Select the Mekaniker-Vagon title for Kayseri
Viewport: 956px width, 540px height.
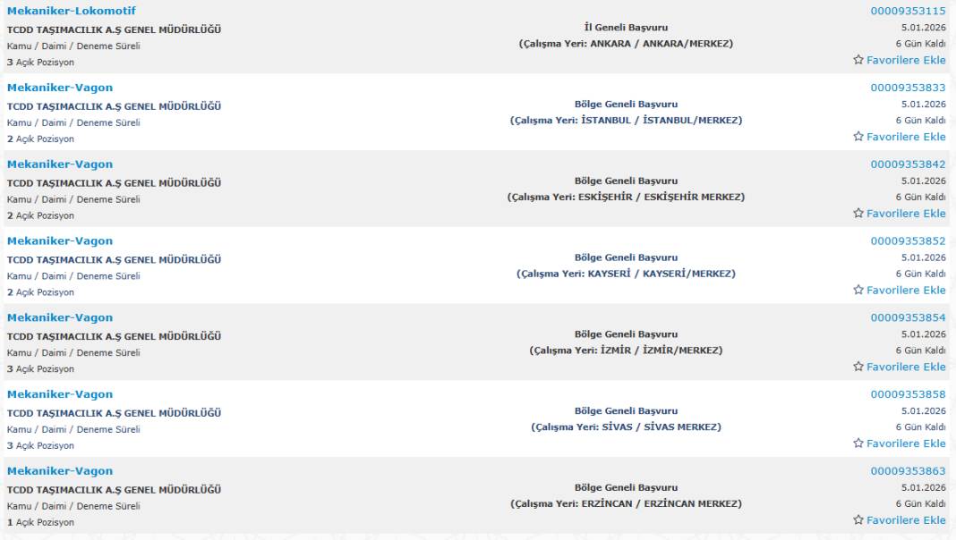[60, 241]
